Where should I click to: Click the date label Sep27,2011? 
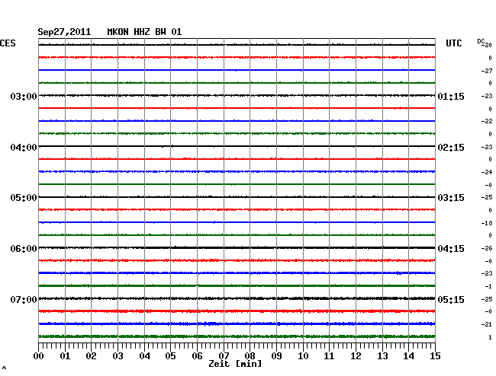point(64,32)
